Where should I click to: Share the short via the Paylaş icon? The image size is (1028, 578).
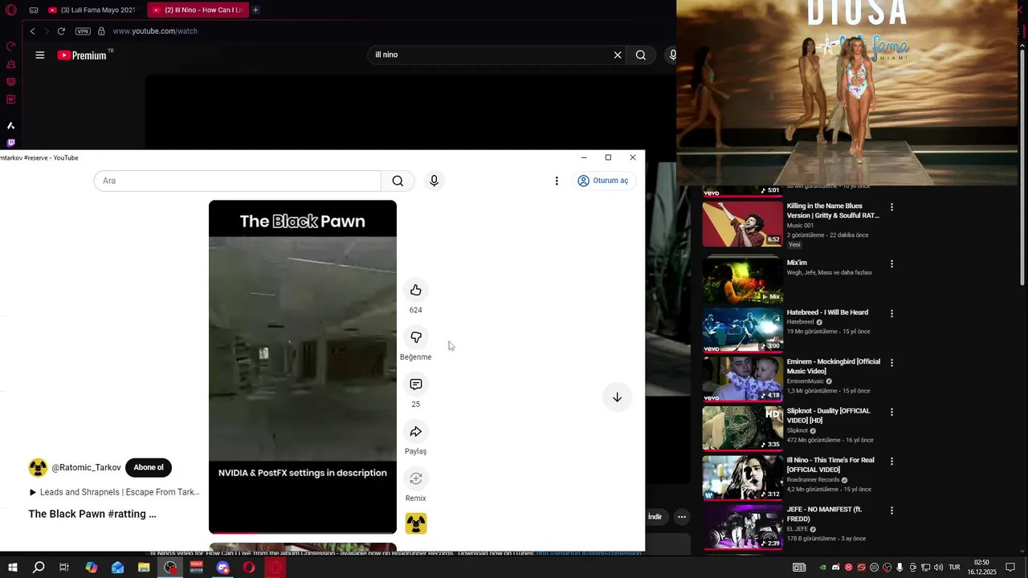(415, 432)
